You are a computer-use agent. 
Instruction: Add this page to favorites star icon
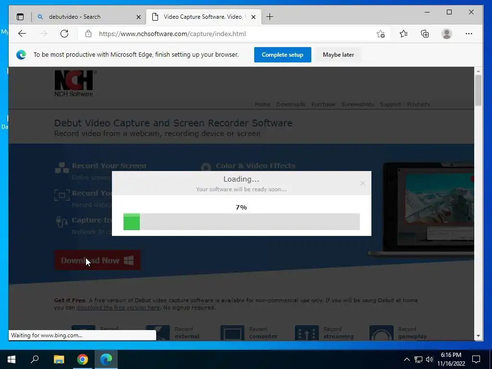click(381, 34)
